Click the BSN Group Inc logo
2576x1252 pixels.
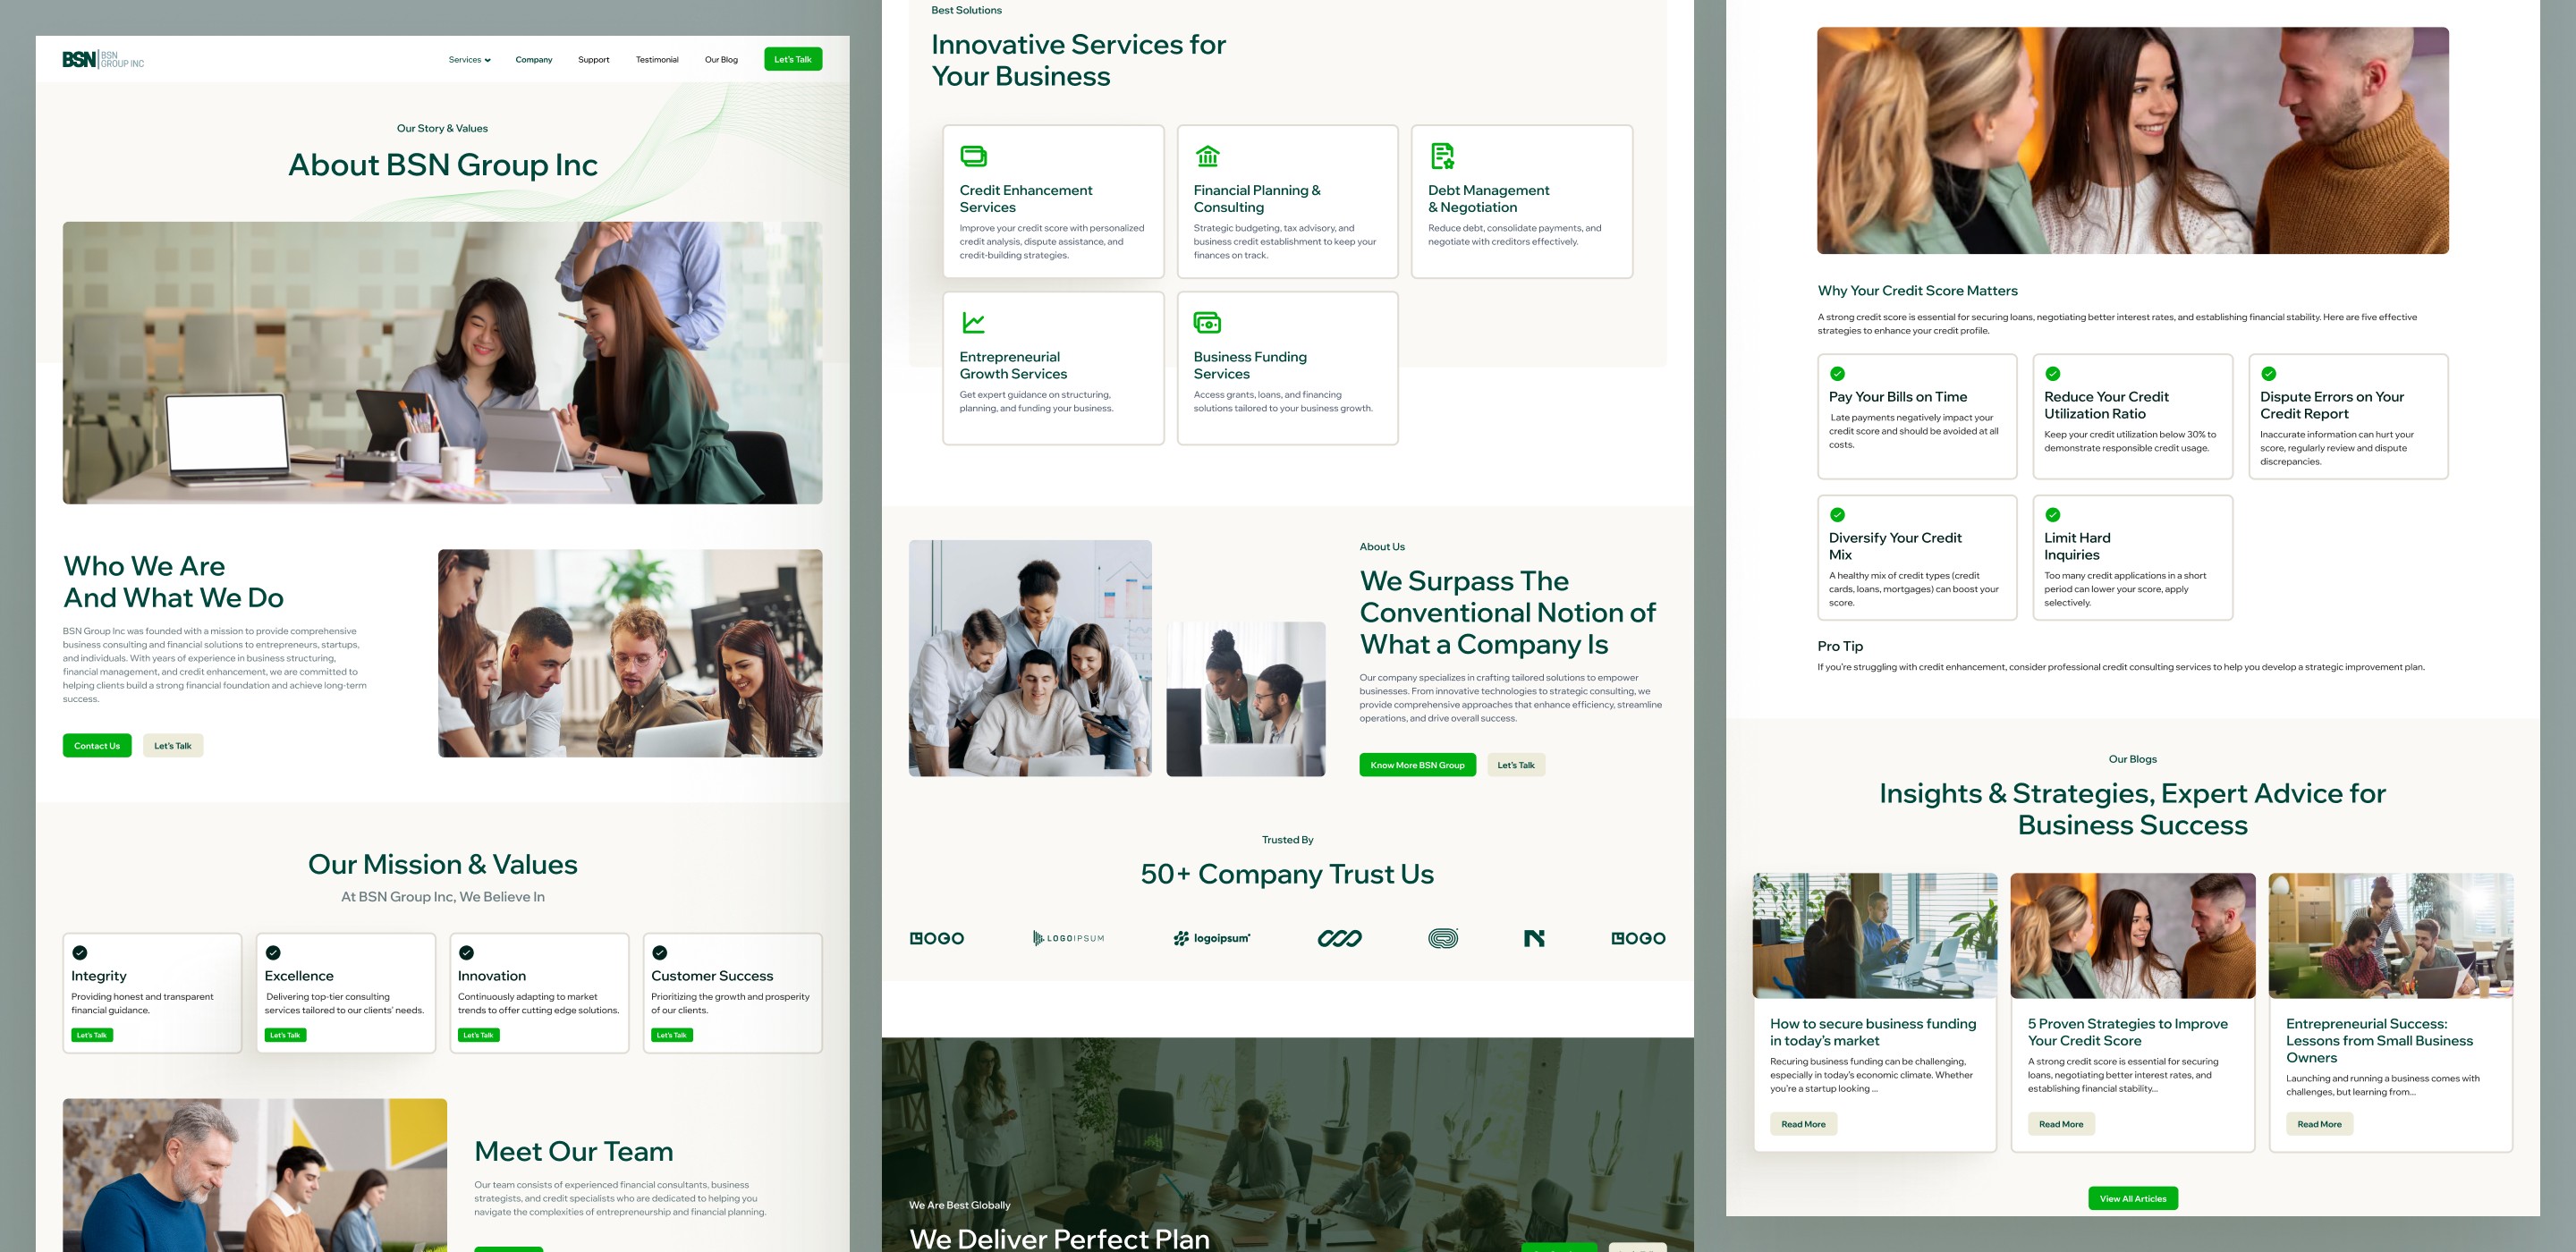pos(103,59)
